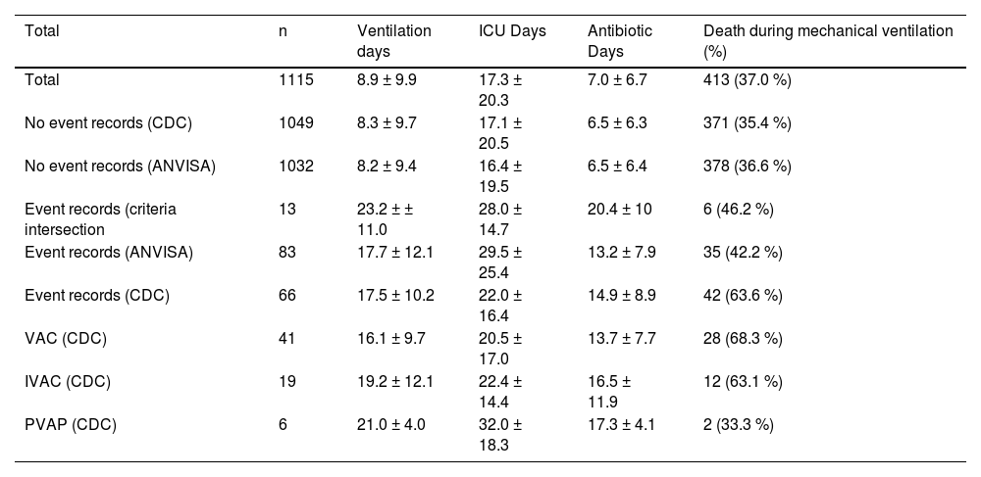Click the total n value 1115
Image resolution: width=981 pixels, height=477 pixels.
tap(296, 79)
